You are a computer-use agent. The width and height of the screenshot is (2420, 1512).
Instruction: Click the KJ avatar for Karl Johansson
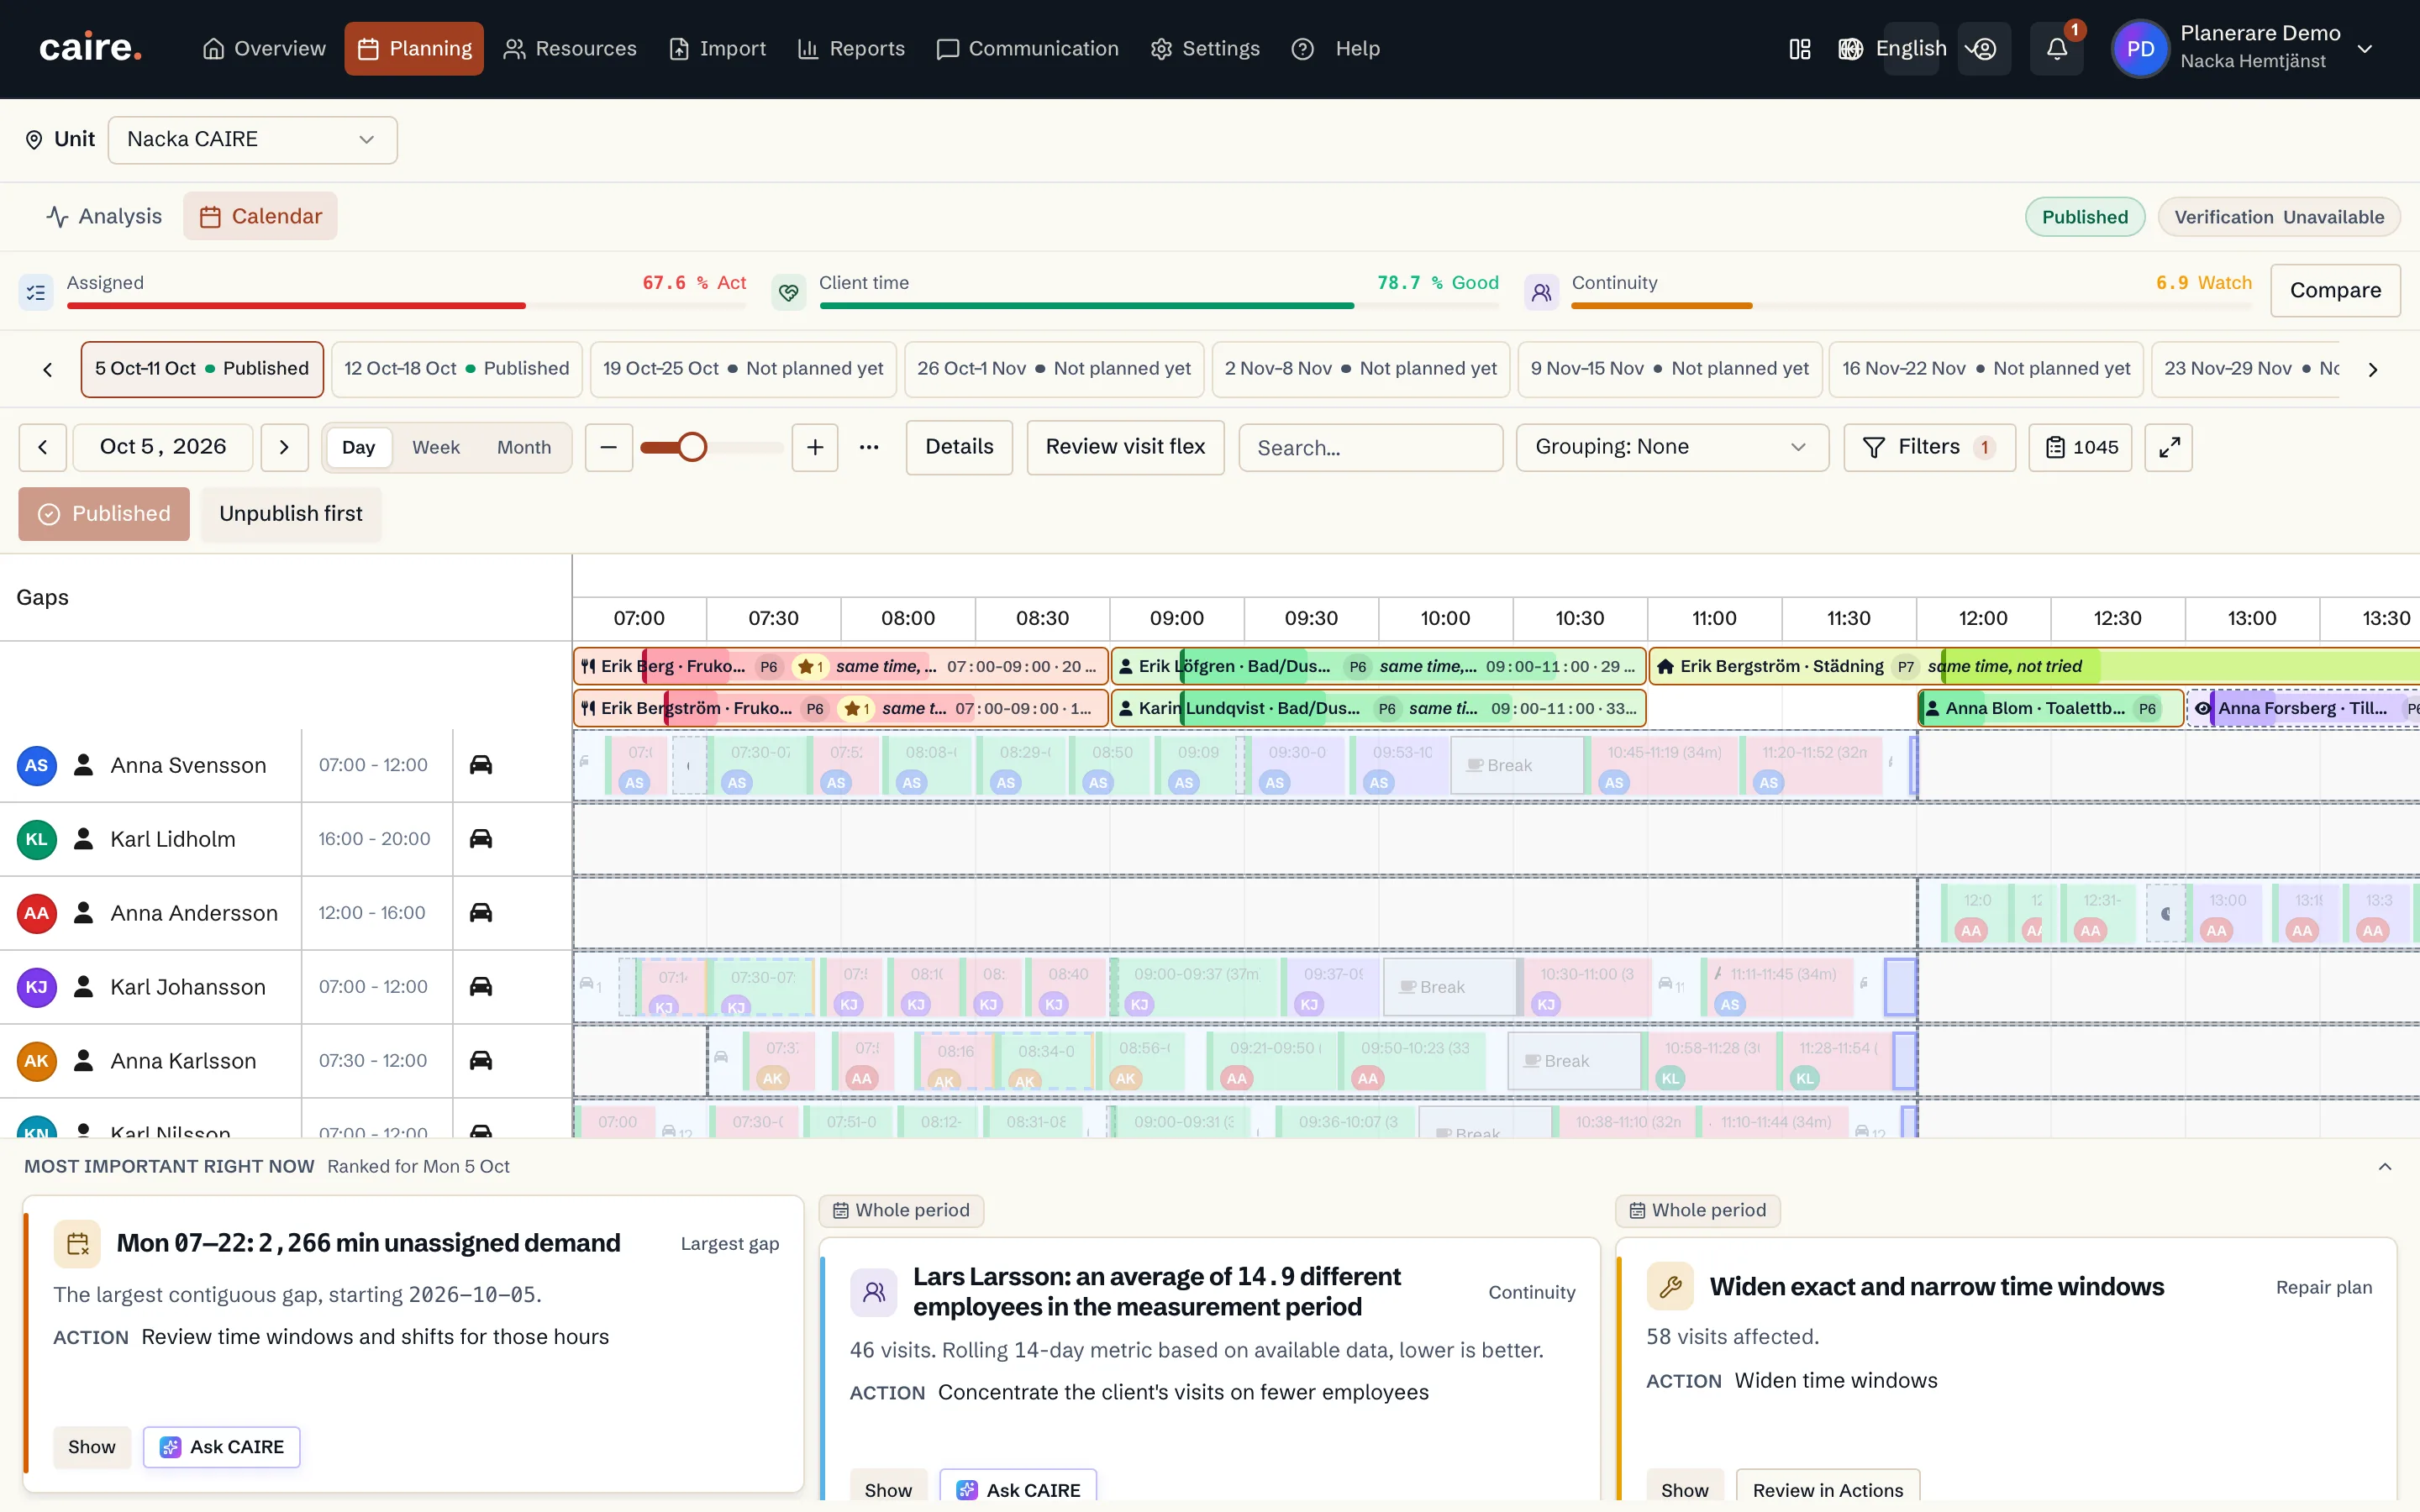pos(37,987)
